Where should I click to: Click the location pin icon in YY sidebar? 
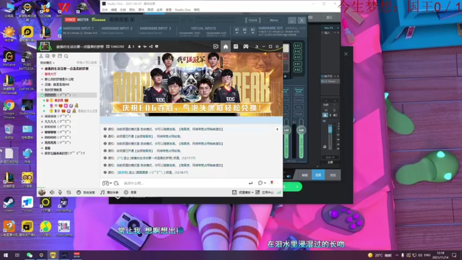click(x=54, y=56)
